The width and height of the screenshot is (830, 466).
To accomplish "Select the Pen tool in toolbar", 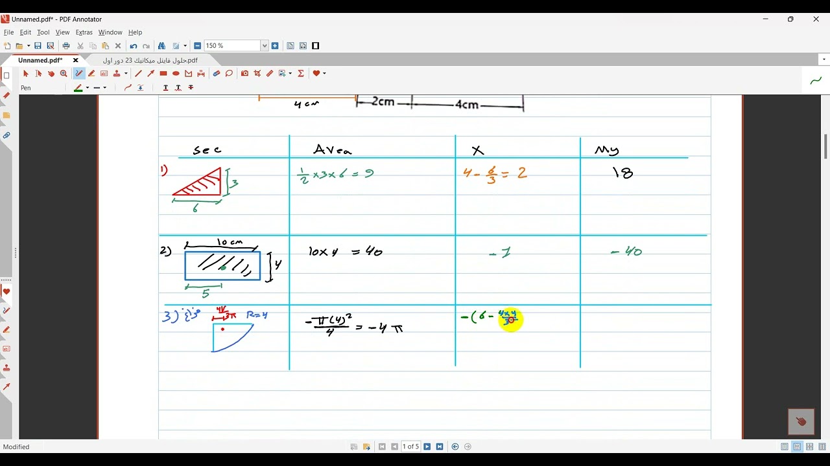I will click(78, 73).
